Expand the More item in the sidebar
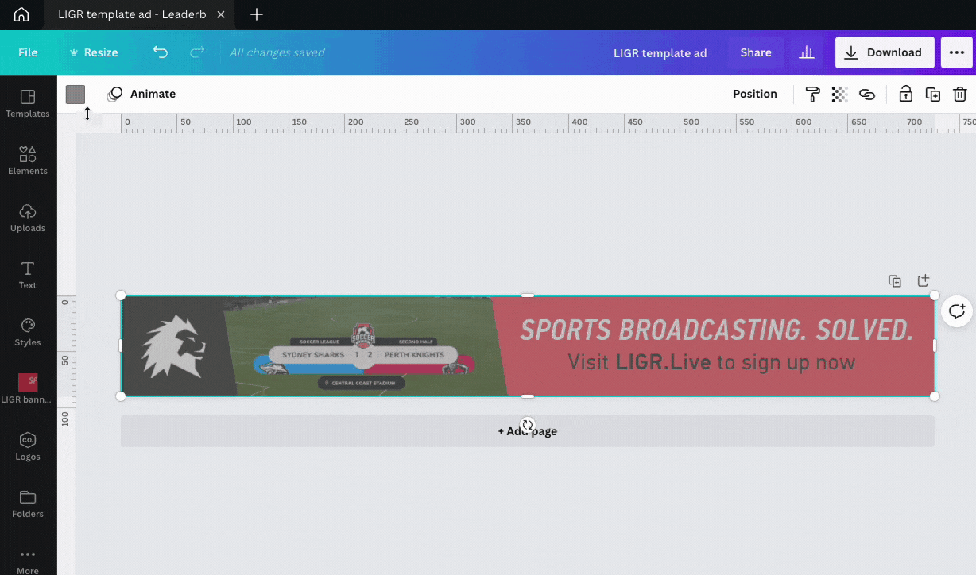 tap(28, 561)
